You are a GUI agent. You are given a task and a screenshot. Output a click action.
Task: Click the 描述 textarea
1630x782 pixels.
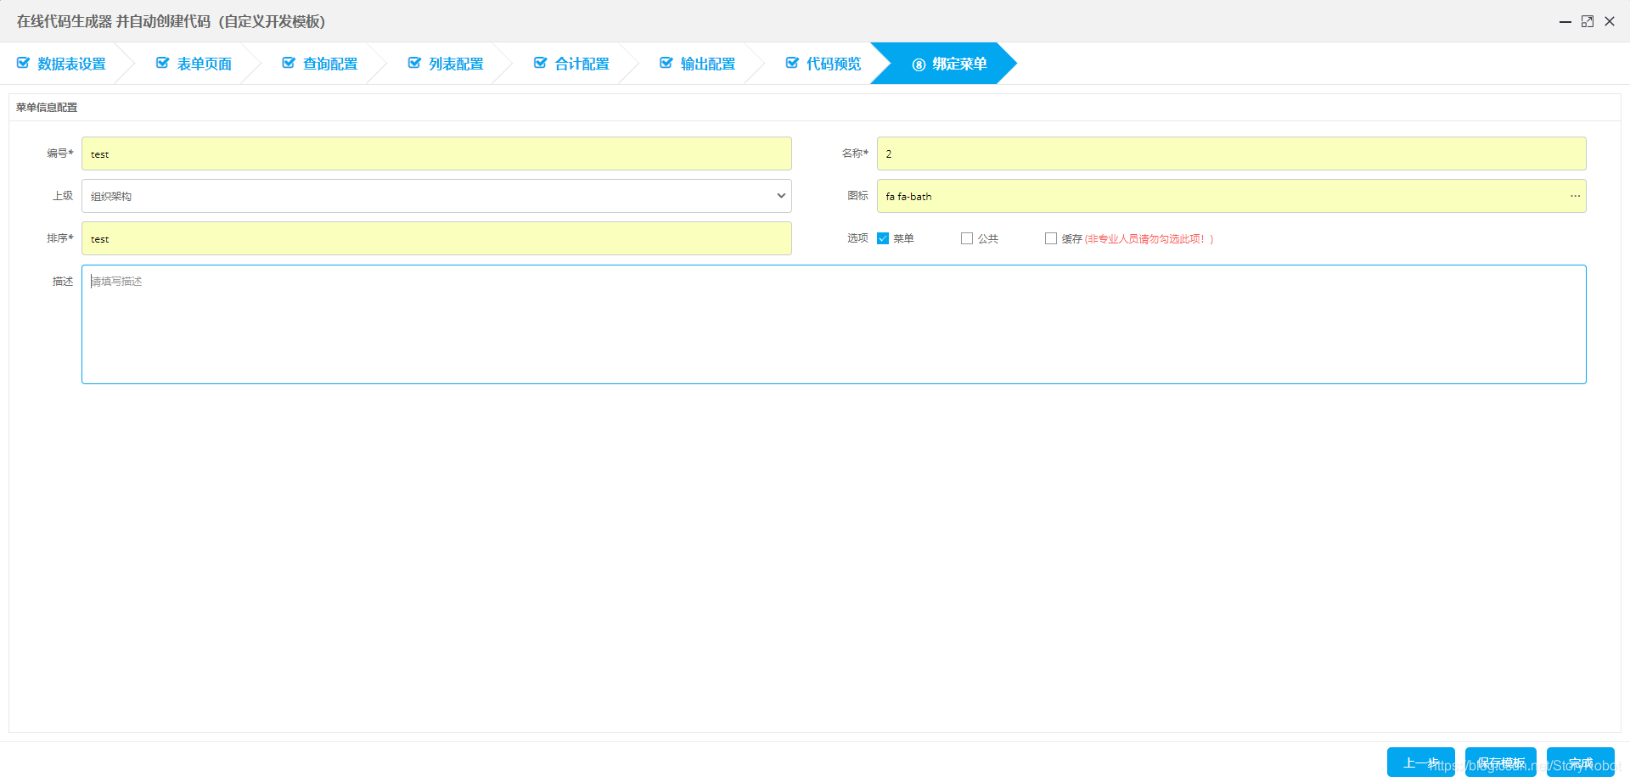(x=834, y=324)
